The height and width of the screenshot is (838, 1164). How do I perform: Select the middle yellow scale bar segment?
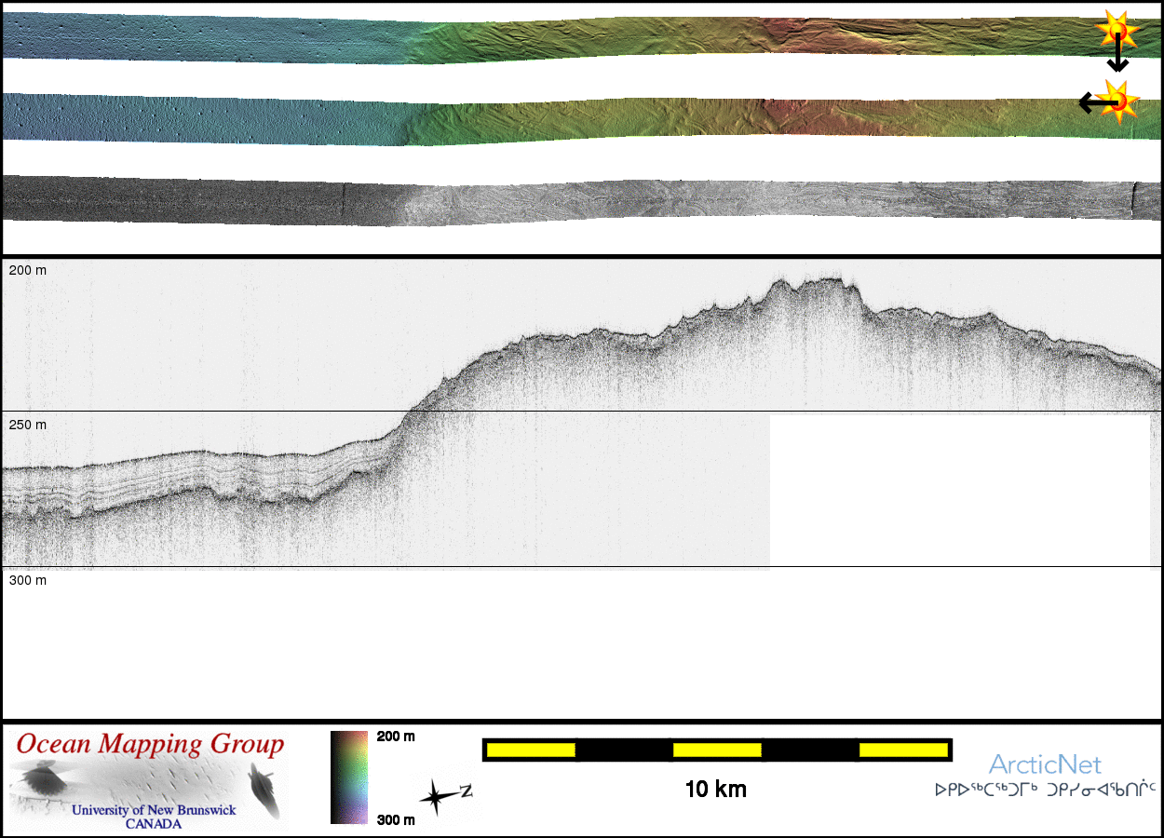[717, 750]
